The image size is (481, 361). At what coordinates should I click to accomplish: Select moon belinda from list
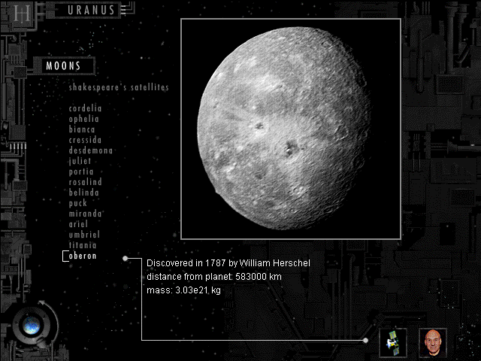click(83, 193)
